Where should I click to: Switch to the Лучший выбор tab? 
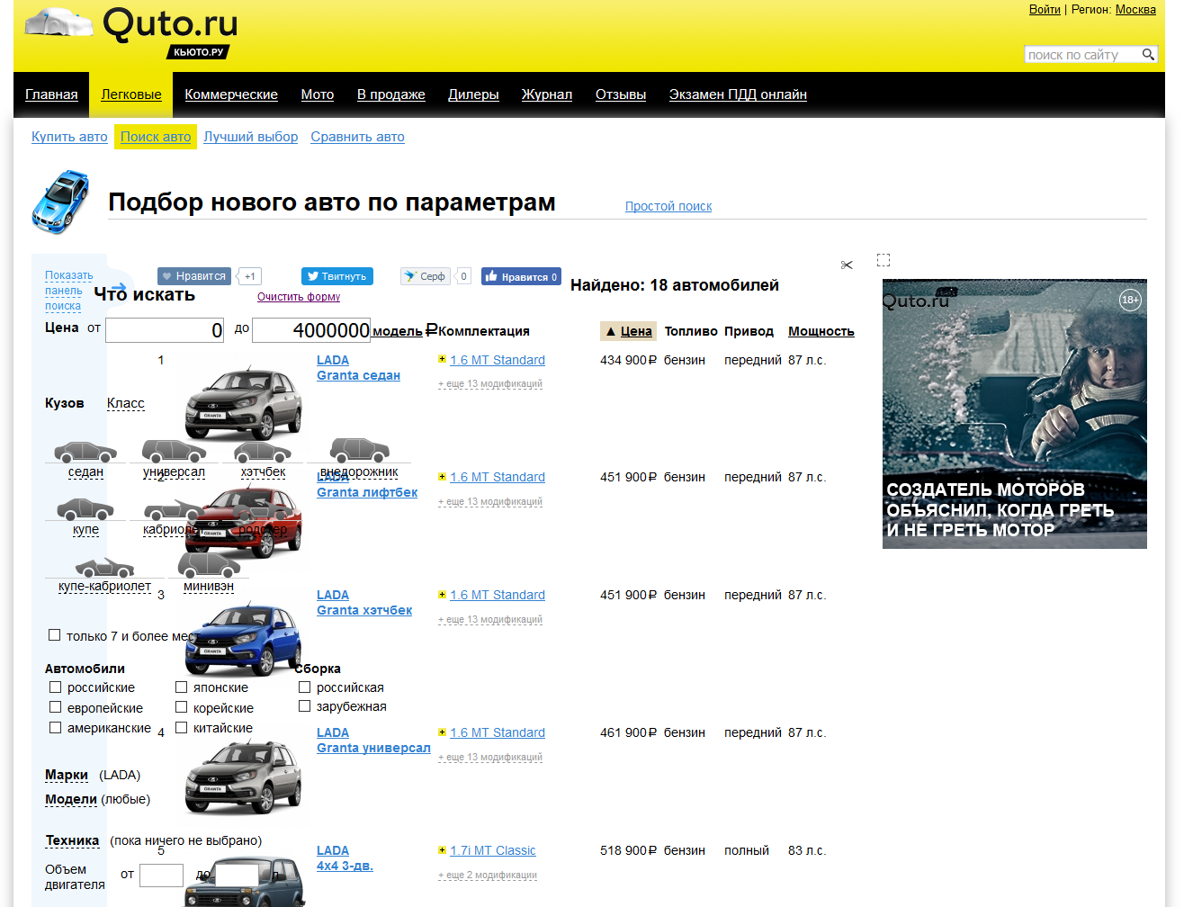click(251, 137)
